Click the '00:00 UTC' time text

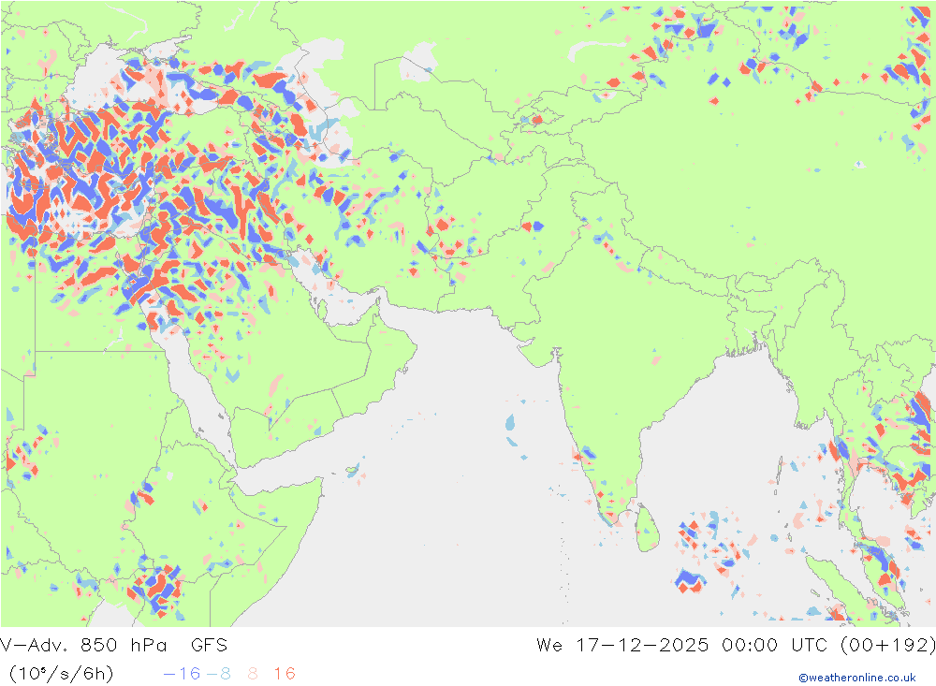(x=774, y=646)
